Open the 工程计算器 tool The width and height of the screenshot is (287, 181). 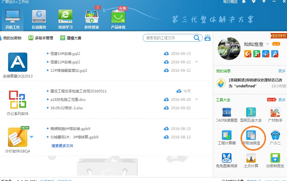coord(227,137)
